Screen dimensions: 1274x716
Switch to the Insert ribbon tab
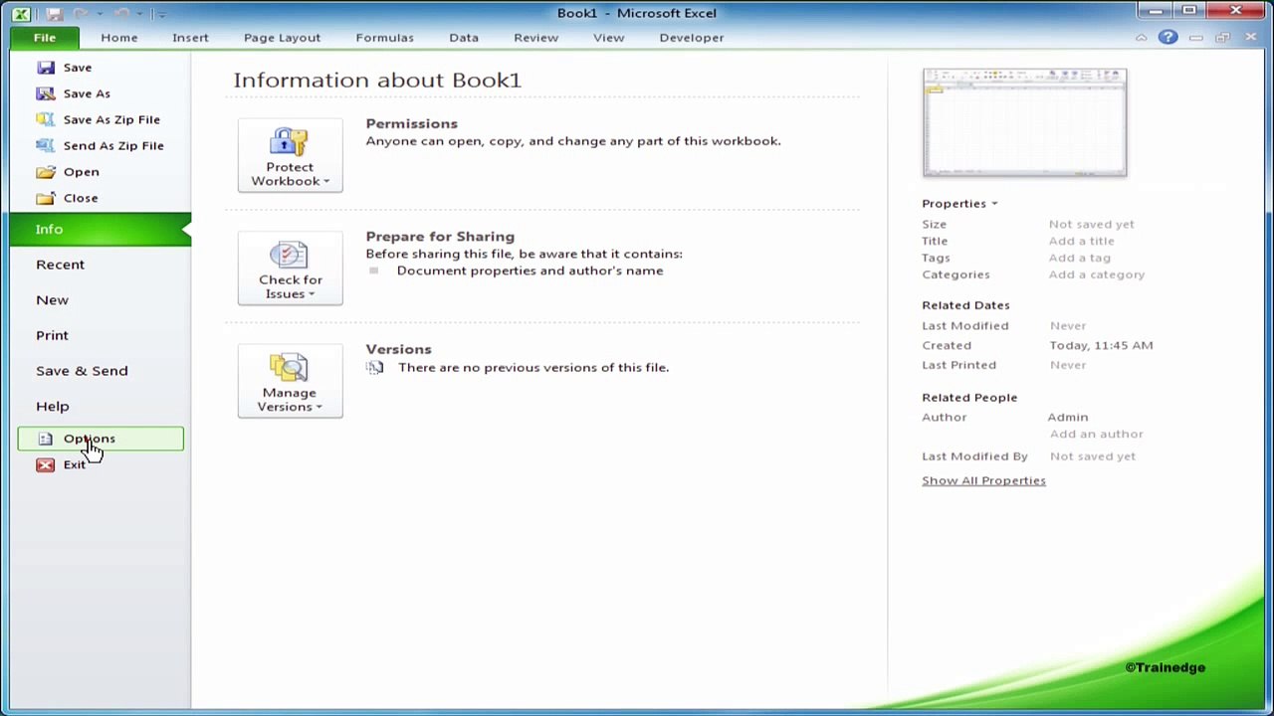(190, 38)
